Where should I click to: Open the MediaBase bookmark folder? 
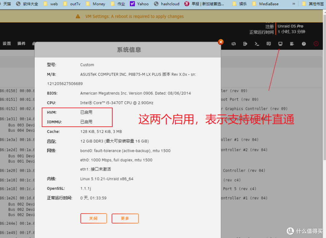pos(265,4)
